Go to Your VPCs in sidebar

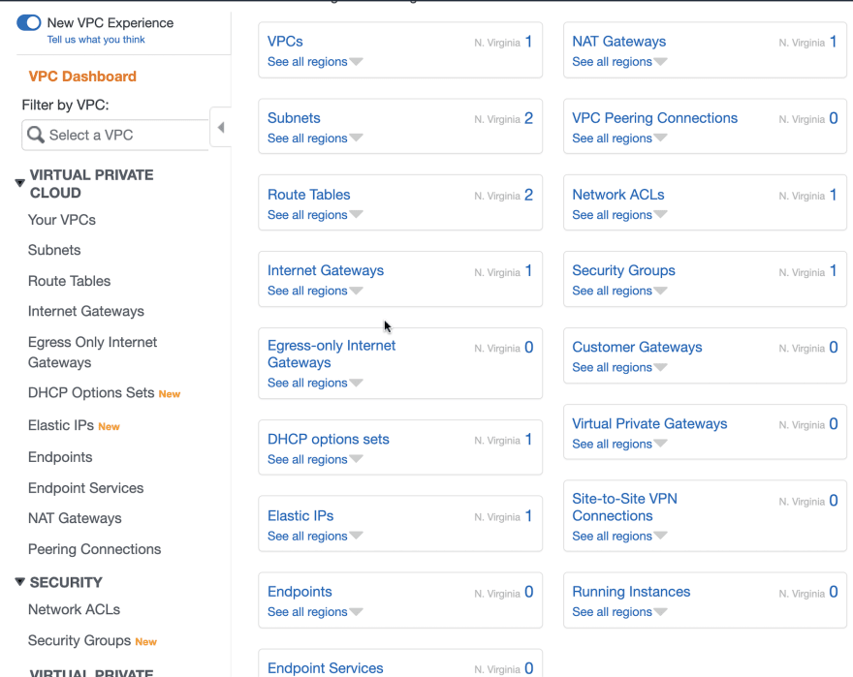click(61, 220)
